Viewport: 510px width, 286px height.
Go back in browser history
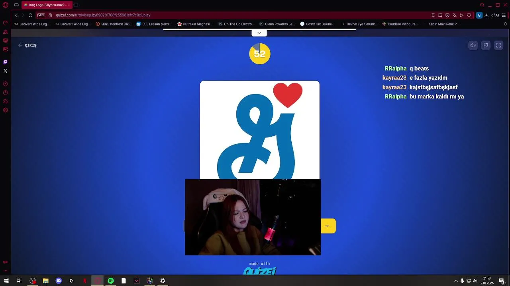16,15
